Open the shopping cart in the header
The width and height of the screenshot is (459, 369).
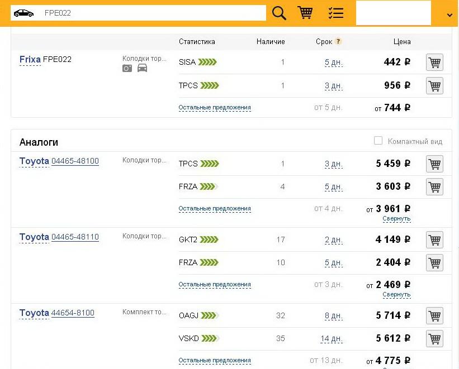pyautogui.click(x=305, y=13)
